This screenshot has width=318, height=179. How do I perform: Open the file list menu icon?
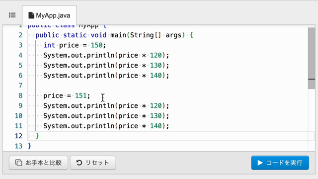click(12, 15)
